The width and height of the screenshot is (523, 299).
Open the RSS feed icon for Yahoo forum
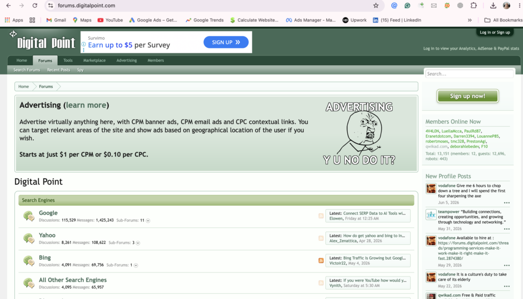click(321, 238)
